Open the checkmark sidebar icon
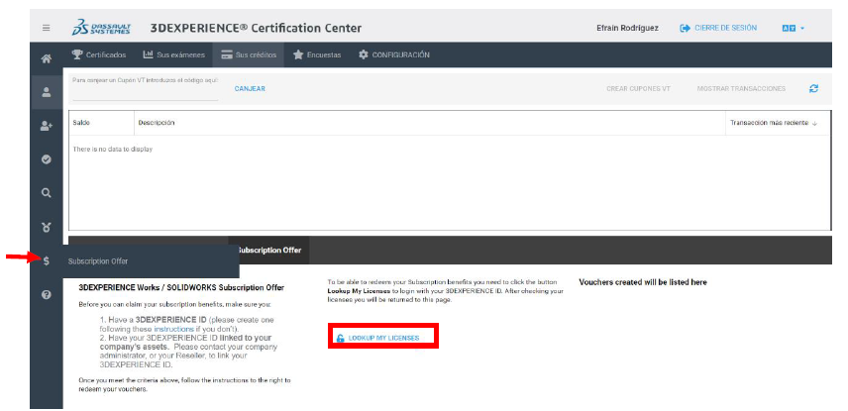This screenshot has width=848, height=411. 47,159
